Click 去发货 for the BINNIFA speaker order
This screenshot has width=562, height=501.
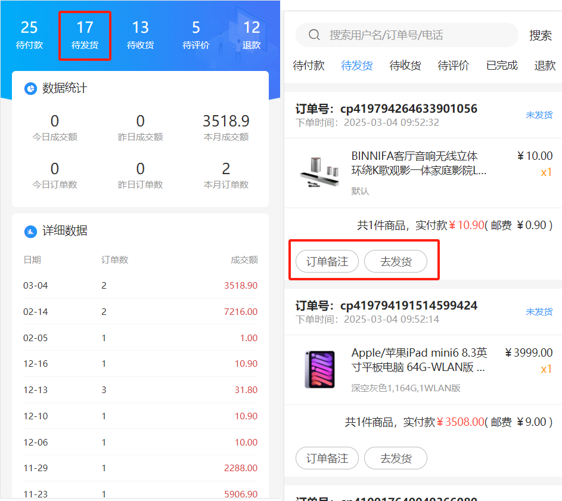tap(396, 262)
